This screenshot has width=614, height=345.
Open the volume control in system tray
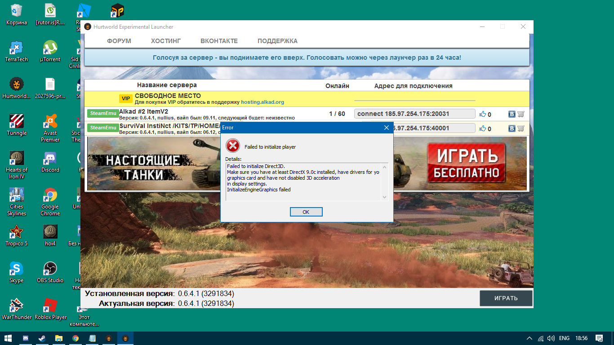(551, 338)
